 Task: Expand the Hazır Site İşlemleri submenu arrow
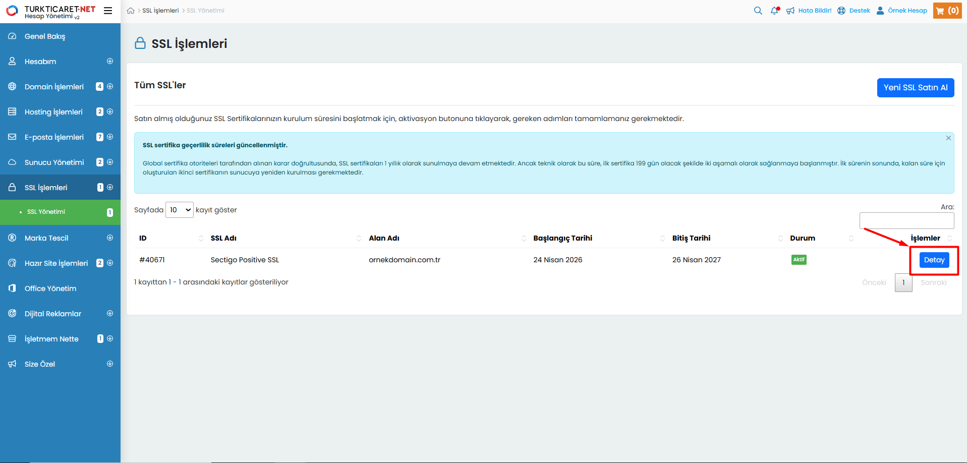[x=110, y=263]
